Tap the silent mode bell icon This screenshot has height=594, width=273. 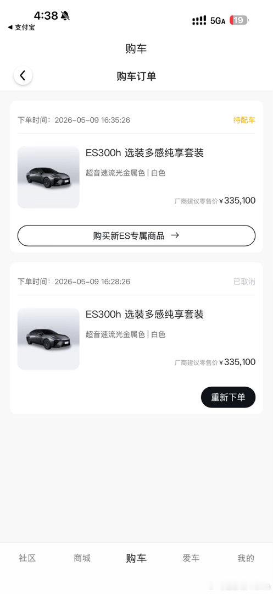click(65, 15)
